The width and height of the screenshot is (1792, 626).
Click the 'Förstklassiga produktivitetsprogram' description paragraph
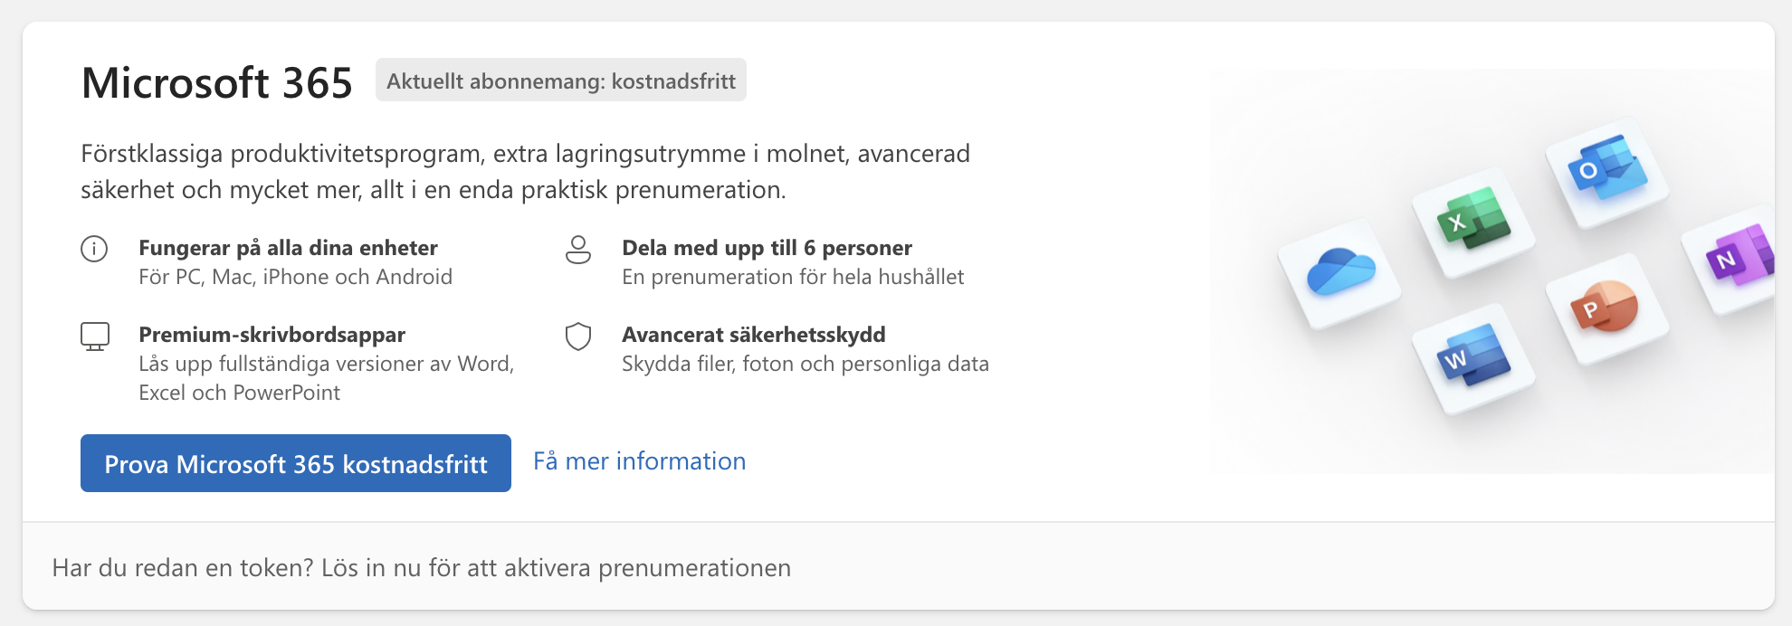pyautogui.click(x=525, y=172)
